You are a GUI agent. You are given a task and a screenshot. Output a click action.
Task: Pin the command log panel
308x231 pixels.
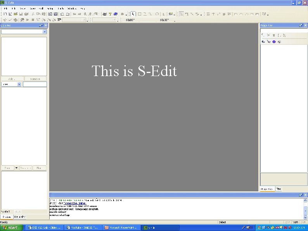pos(301,195)
